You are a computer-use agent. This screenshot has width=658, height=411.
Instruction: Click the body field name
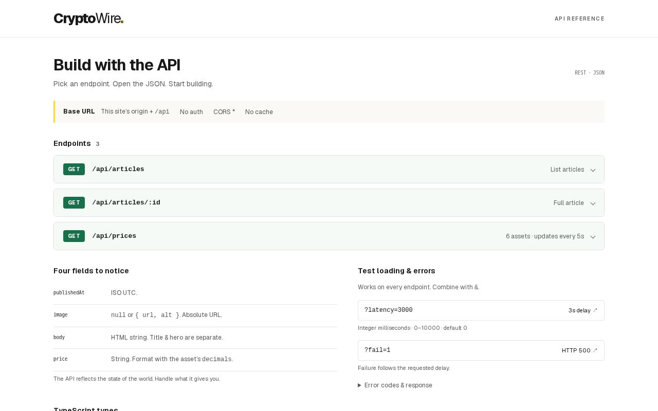59,338
